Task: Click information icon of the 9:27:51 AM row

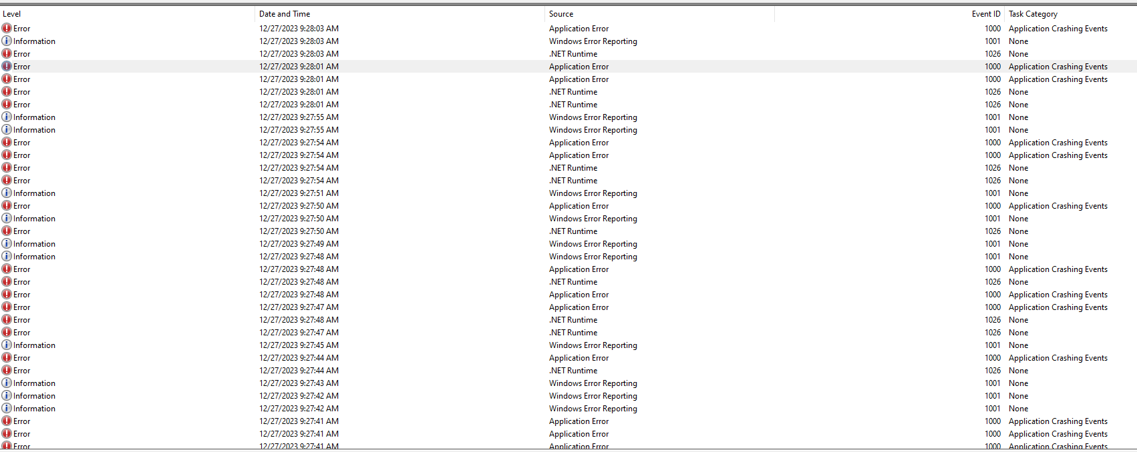Action: [7, 193]
